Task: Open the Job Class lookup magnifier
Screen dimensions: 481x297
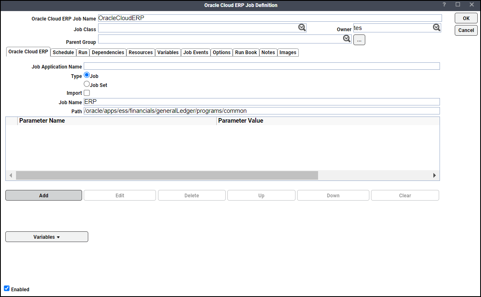Action: (302, 27)
